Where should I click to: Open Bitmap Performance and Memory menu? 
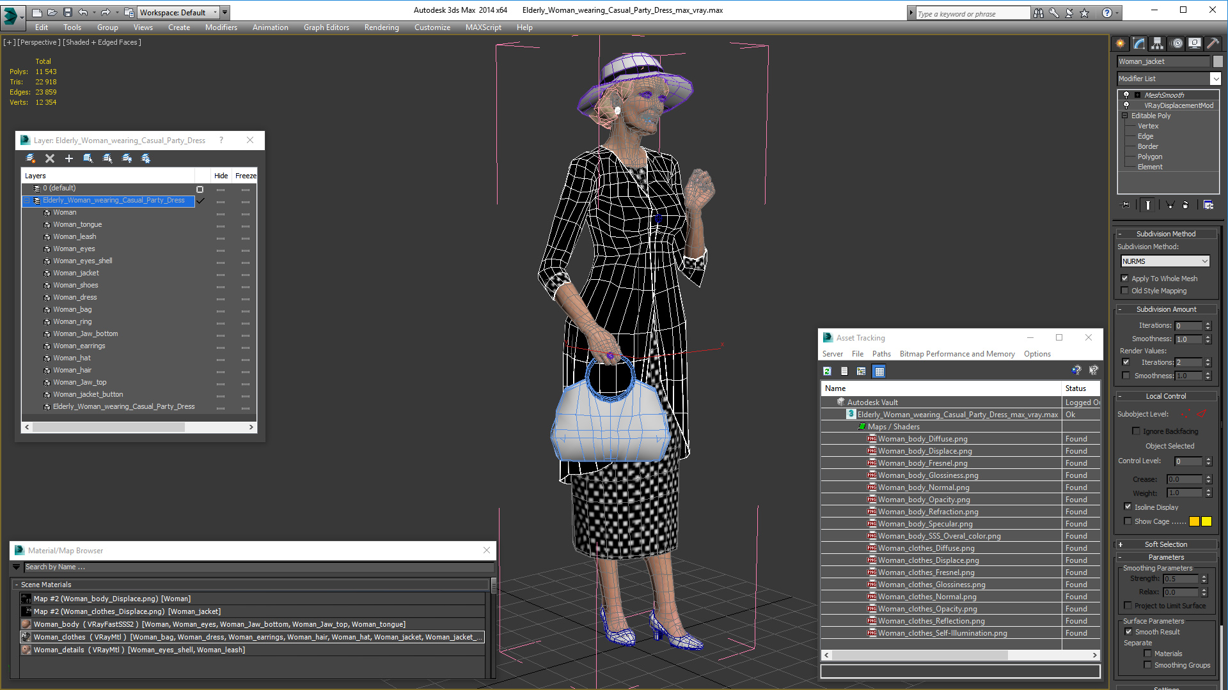(957, 354)
